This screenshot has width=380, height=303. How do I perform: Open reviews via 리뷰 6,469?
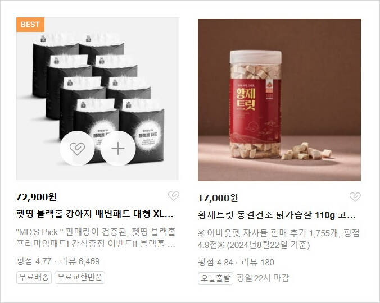click(x=80, y=261)
